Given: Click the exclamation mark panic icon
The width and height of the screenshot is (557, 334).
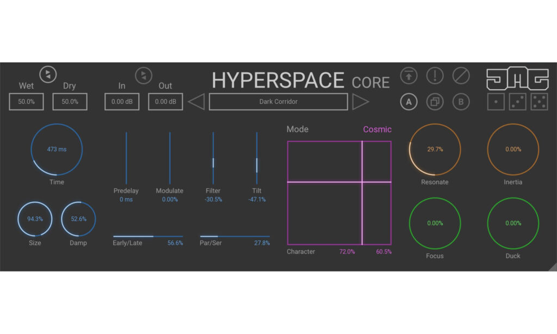Looking at the screenshot, I should 435,76.
